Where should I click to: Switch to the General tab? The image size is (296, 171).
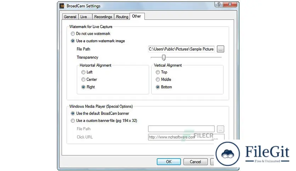(x=70, y=17)
